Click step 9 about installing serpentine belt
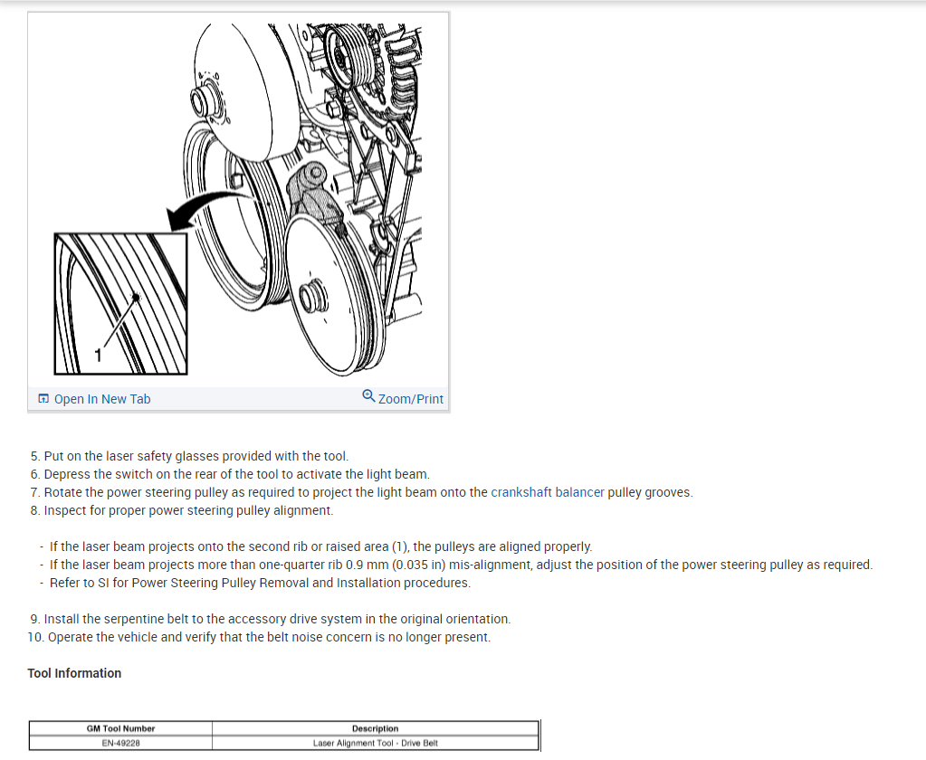 click(271, 619)
